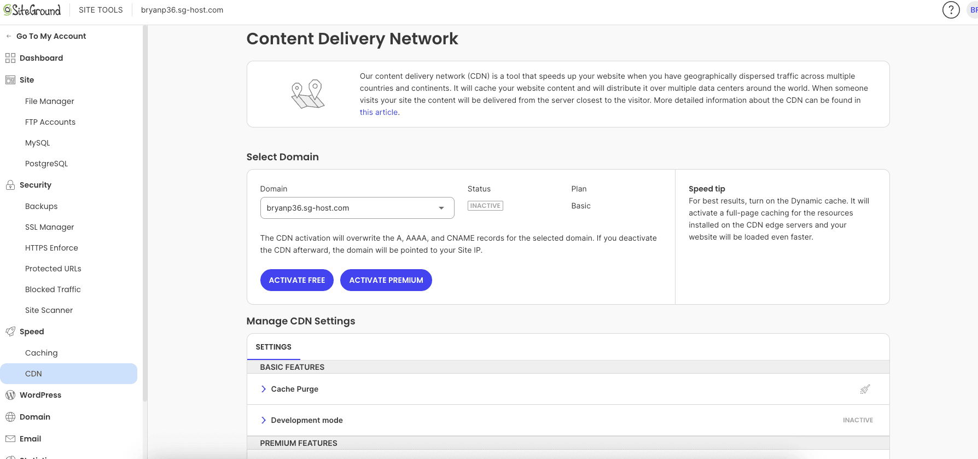
Task: Open the Domain dropdown showing bryanp36.sg-host.com
Action: tap(357, 208)
